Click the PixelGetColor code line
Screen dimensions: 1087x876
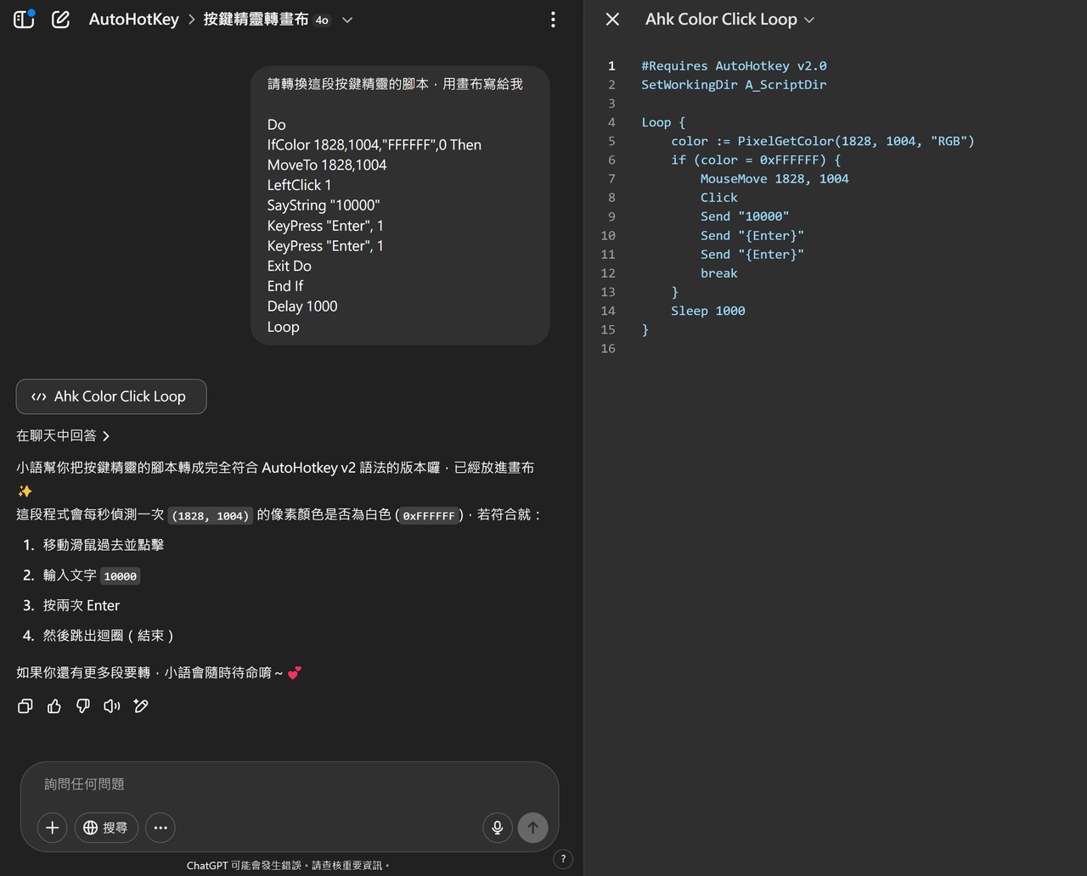point(823,141)
